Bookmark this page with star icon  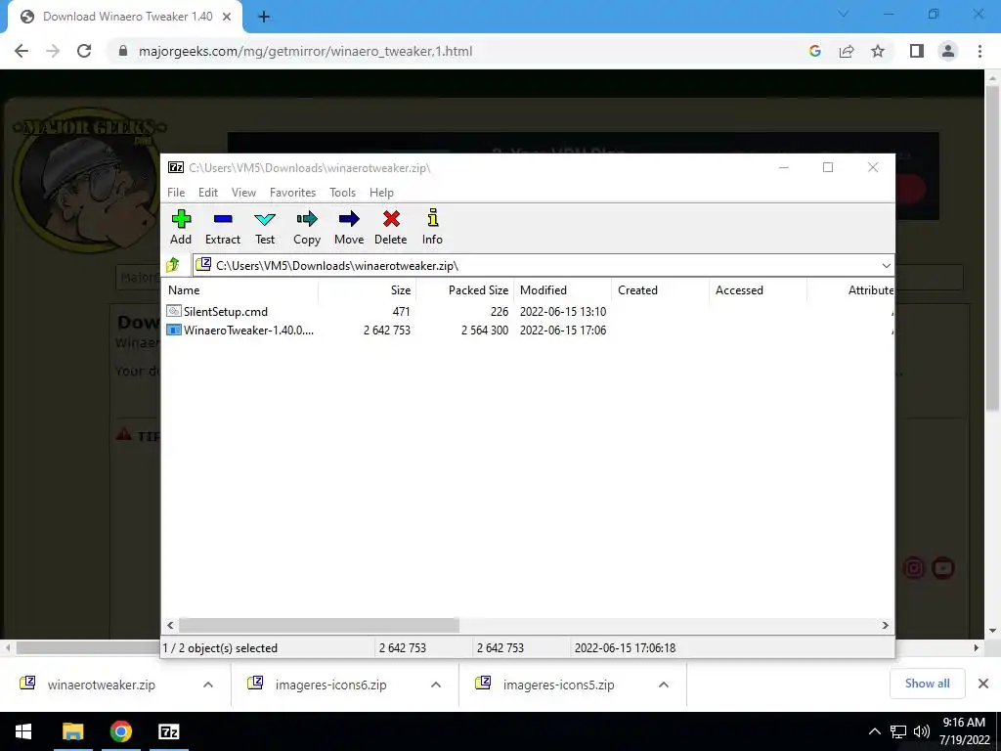click(878, 51)
